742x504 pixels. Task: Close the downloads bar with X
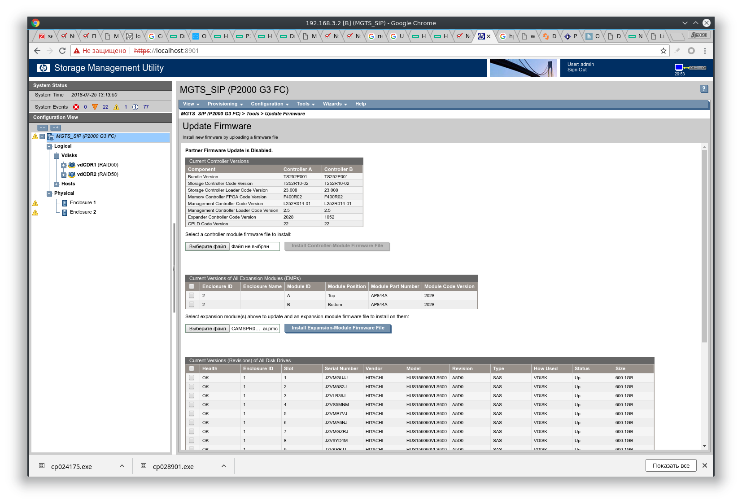click(705, 465)
